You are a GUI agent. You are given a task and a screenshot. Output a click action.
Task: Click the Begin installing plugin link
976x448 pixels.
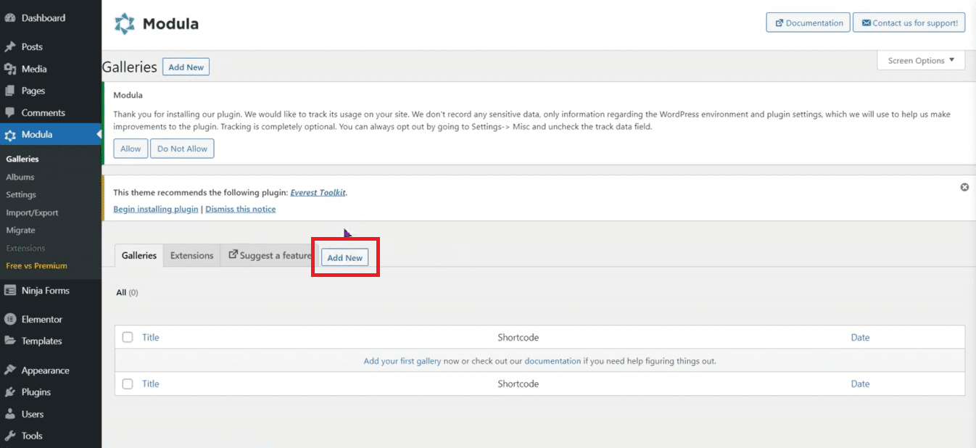pyautogui.click(x=156, y=209)
